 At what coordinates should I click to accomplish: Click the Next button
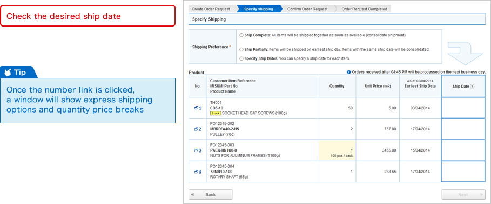463,195
